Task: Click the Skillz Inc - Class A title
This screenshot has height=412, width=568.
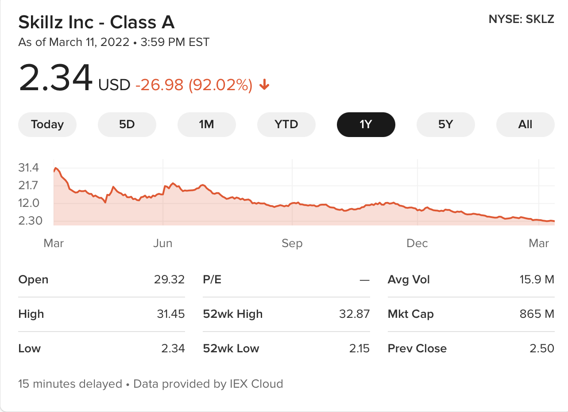Action: (97, 23)
